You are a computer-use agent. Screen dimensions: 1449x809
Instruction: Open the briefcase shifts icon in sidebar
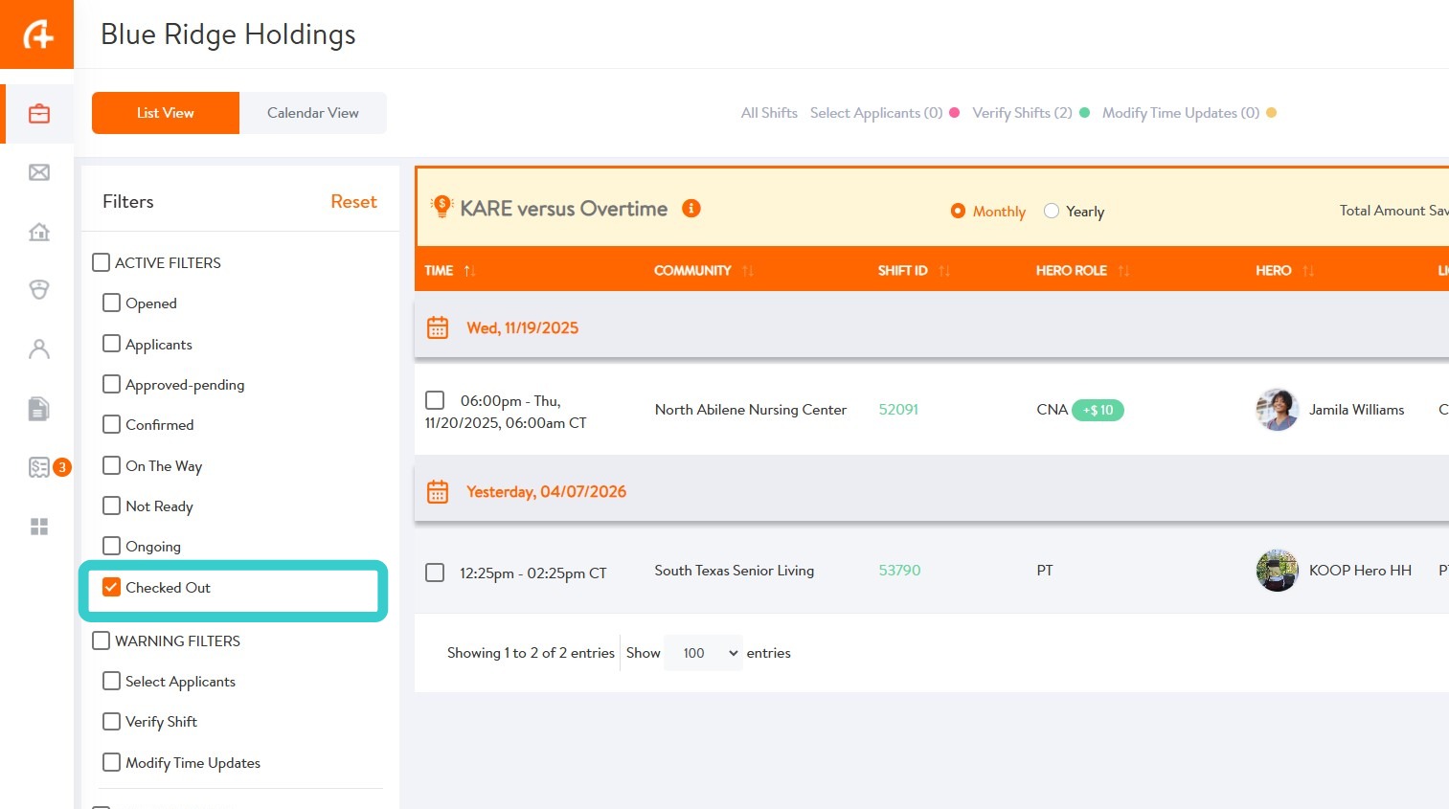click(x=39, y=114)
